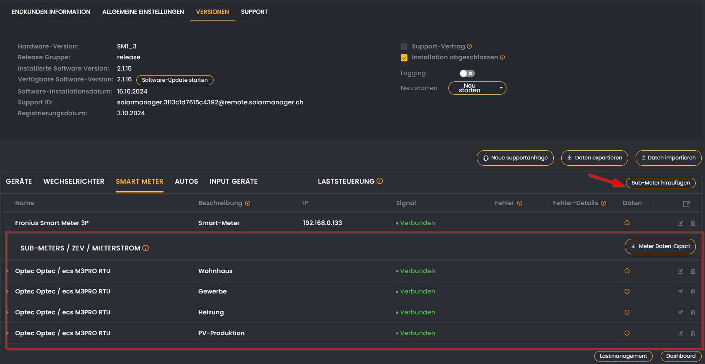Click Daten importieren button
705x364 pixels.
point(669,158)
